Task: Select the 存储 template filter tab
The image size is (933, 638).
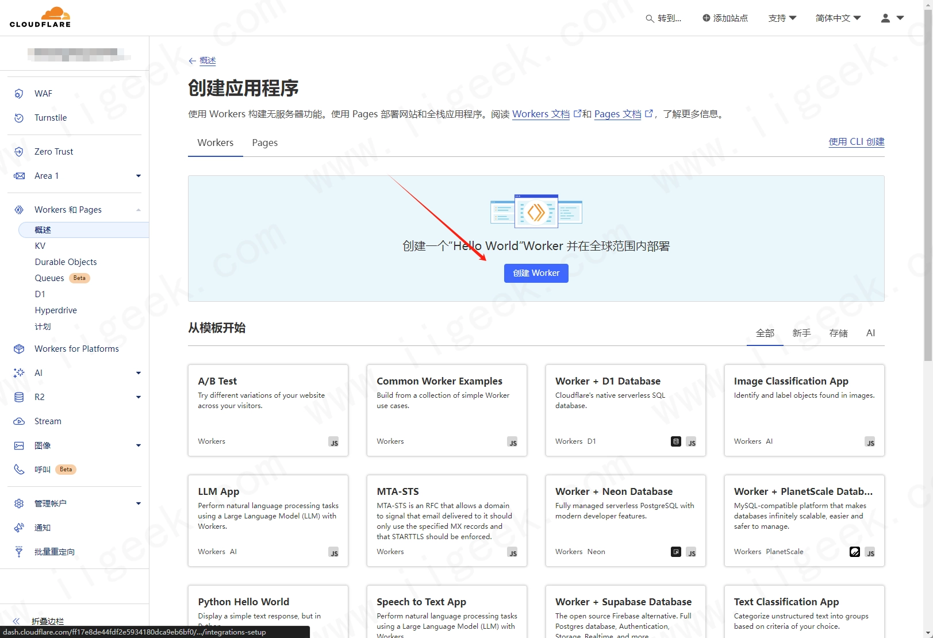Action: (838, 333)
